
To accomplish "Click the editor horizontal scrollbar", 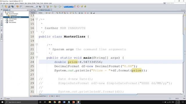I will point(89,94).
